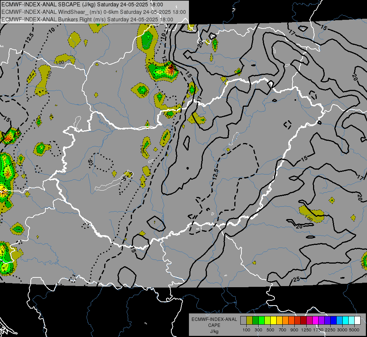The image size is (367, 337).
Task: Pick the dark green legend swatch
Action: point(255,320)
